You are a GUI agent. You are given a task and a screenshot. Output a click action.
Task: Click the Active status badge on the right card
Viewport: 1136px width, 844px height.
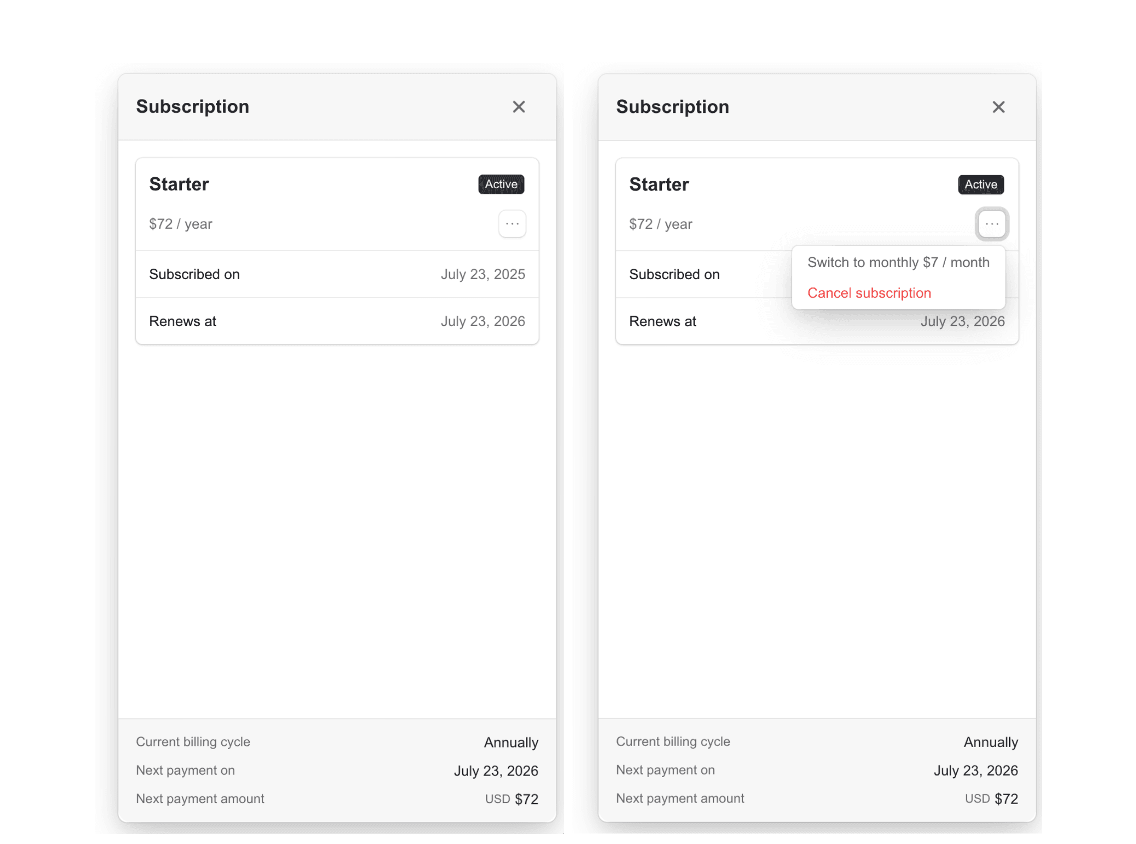click(x=981, y=184)
